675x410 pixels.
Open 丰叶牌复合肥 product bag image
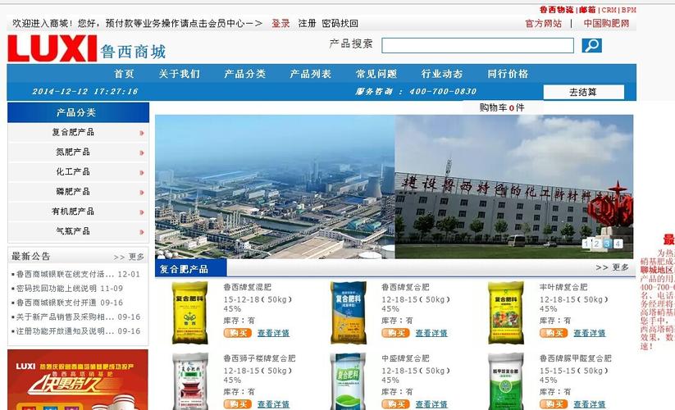pyautogui.click(x=506, y=312)
